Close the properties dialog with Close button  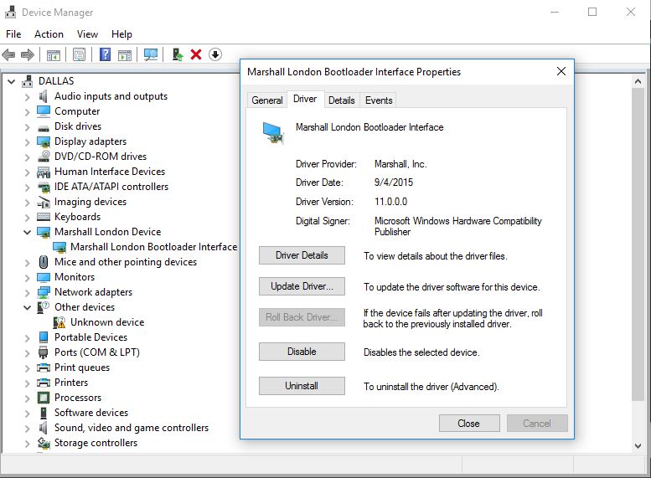(x=468, y=424)
